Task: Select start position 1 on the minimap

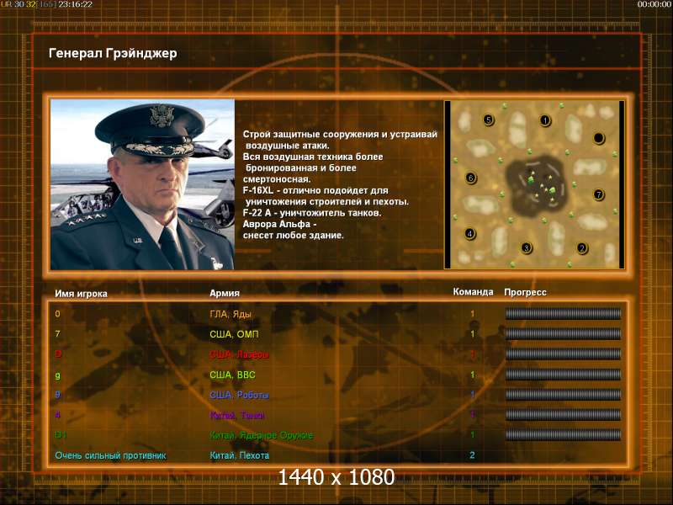Action: [545, 120]
